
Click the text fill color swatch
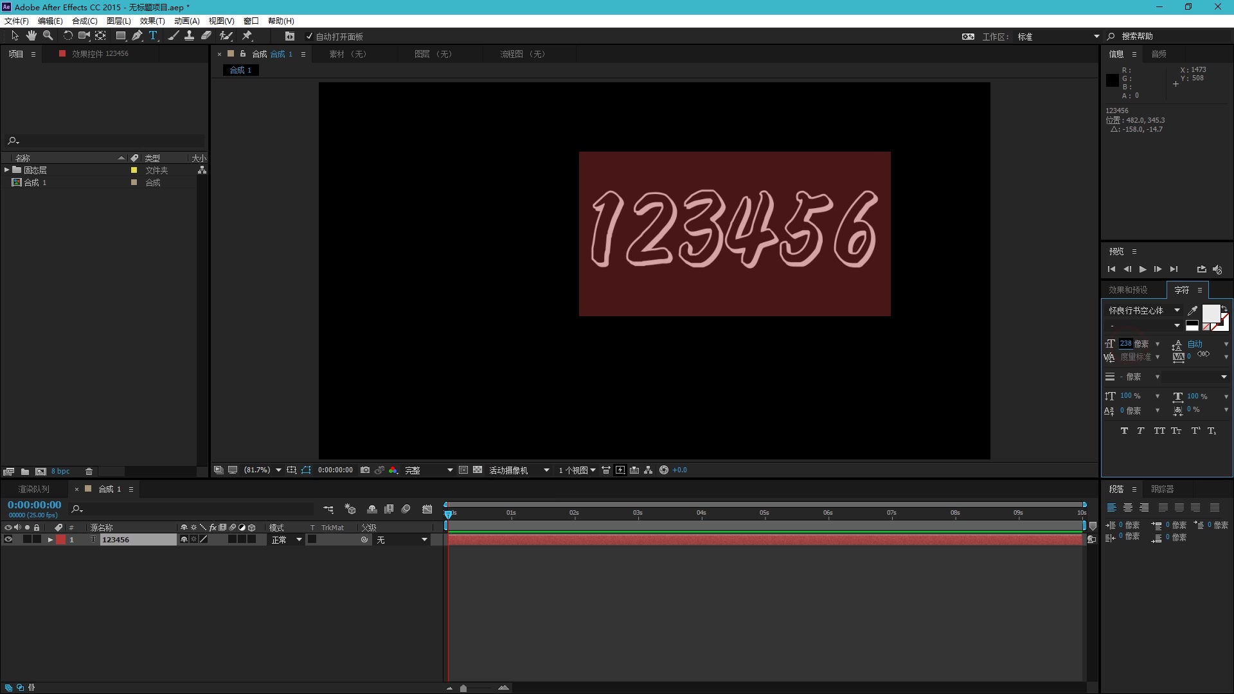coord(1211,313)
